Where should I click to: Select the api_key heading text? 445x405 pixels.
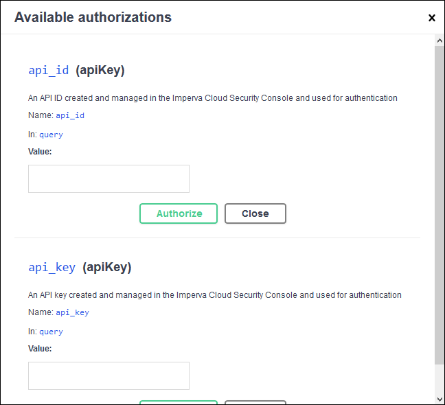pos(52,267)
